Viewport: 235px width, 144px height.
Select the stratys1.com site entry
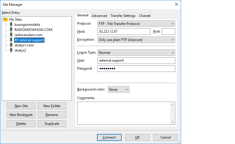[24, 45]
